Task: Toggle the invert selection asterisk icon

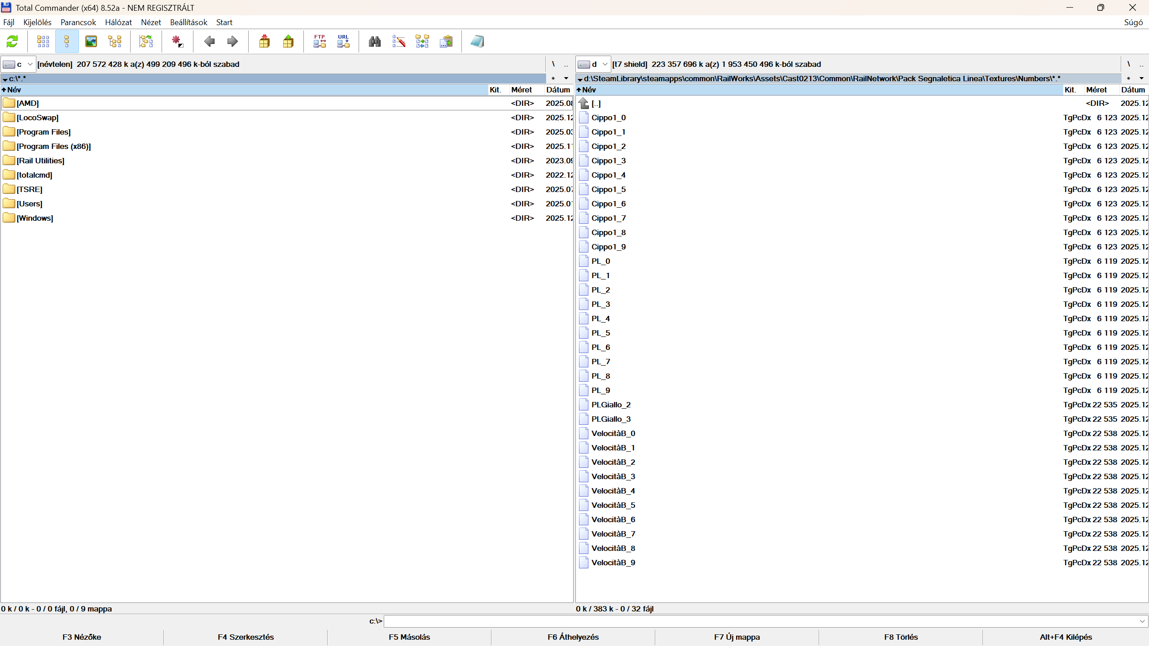Action: pos(177,42)
